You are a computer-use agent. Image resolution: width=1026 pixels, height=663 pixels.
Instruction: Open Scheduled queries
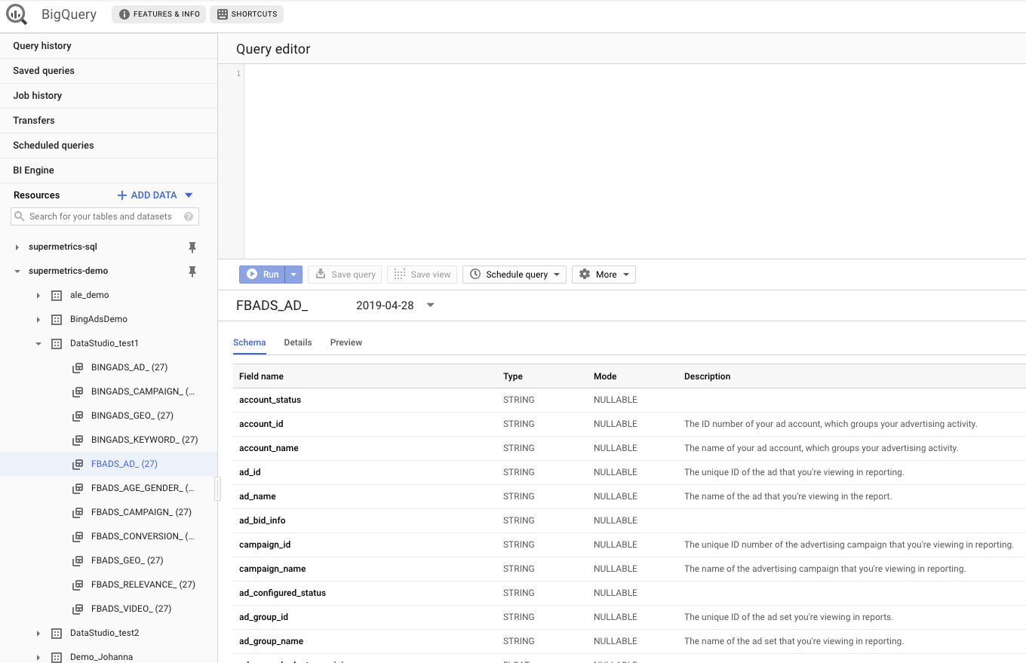(x=109, y=146)
